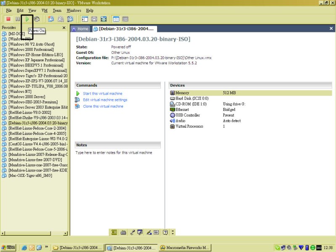Click the Reset toolbar button
The height and width of the screenshot is (252, 336).
click(x=37, y=19)
